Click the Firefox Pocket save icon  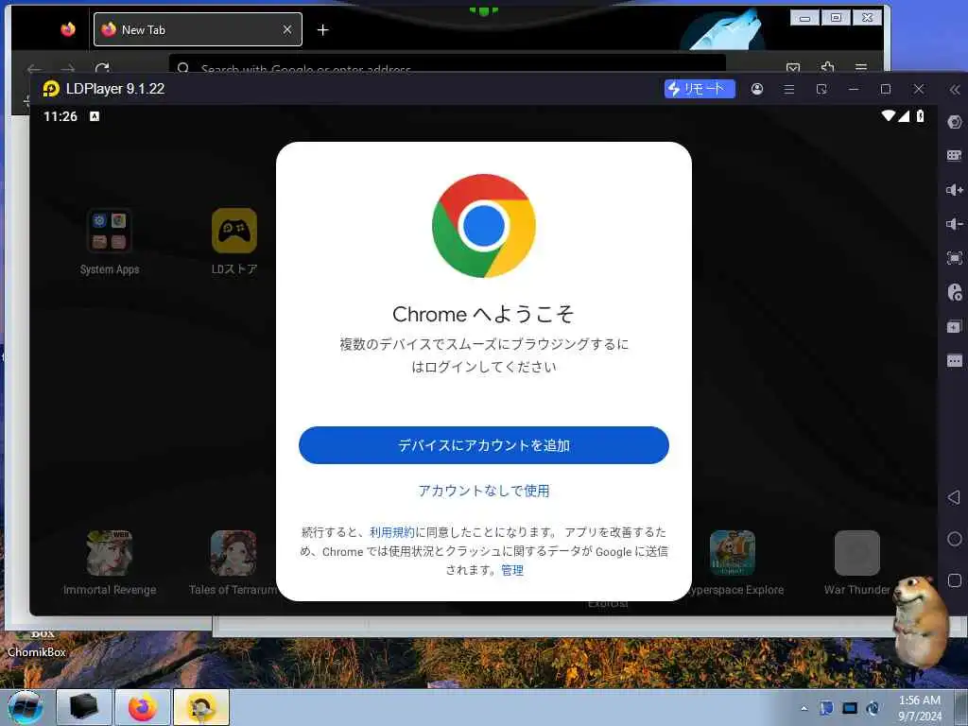(793, 67)
